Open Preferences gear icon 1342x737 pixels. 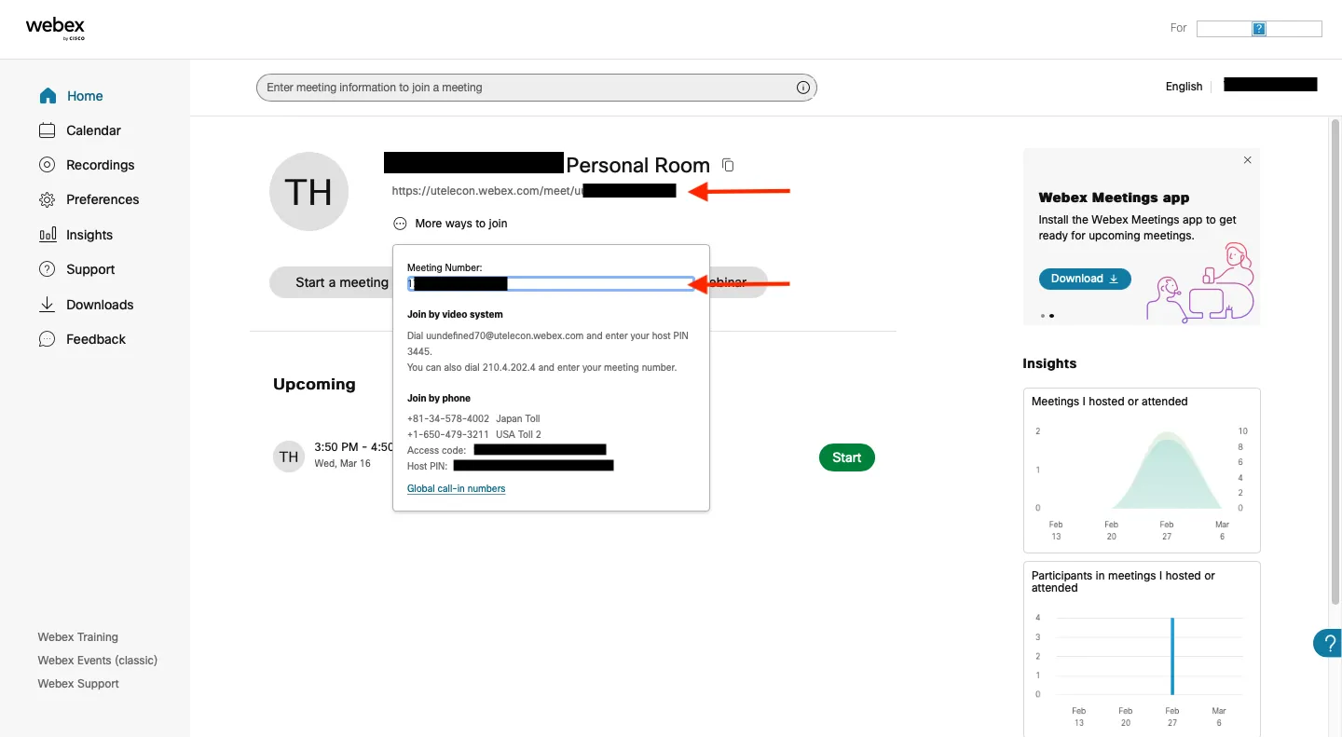pyautogui.click(x=48, y=199)
